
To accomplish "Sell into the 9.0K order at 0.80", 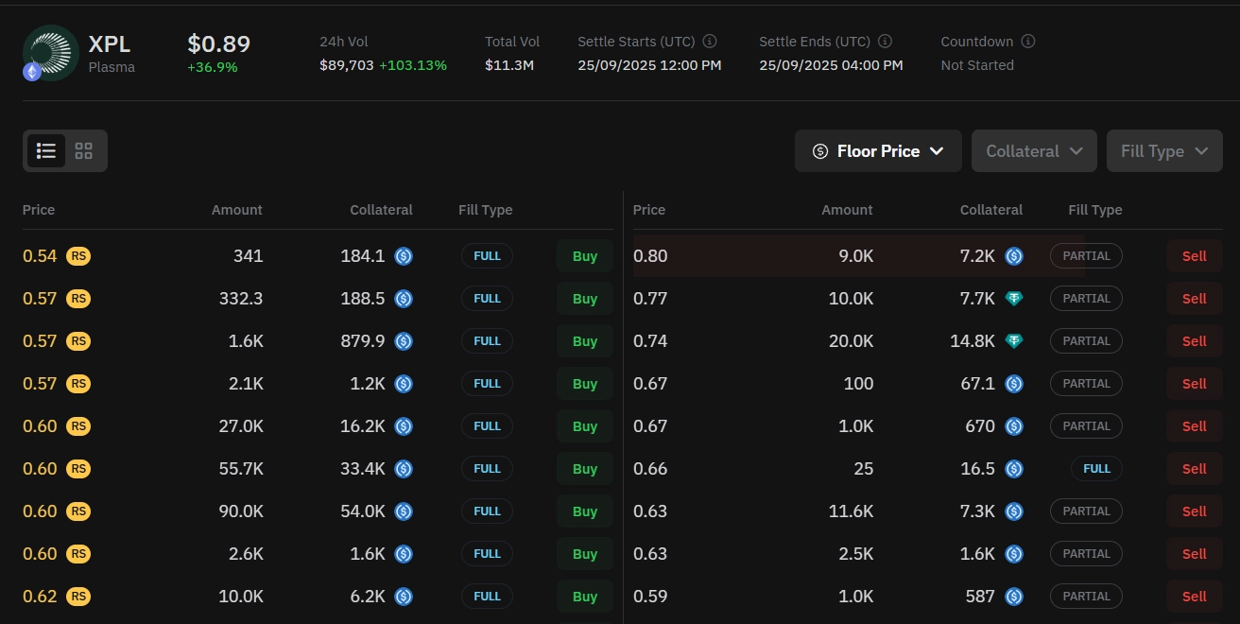I will tap(1194, 255).
